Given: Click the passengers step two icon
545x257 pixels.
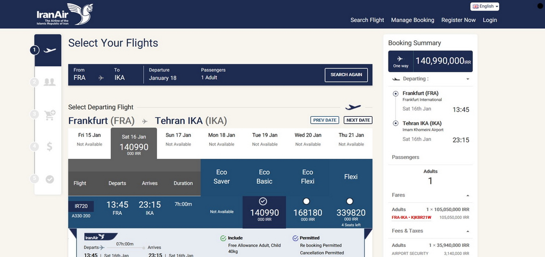Looking at the screenshot, I should coord(49,82).
